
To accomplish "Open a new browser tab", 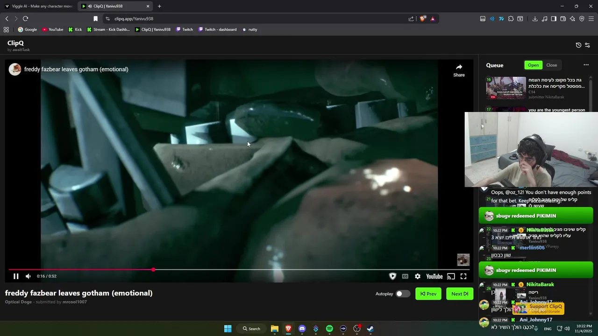I will [159, 6].
